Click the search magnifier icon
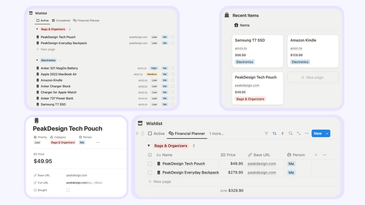 pos(291,134)
